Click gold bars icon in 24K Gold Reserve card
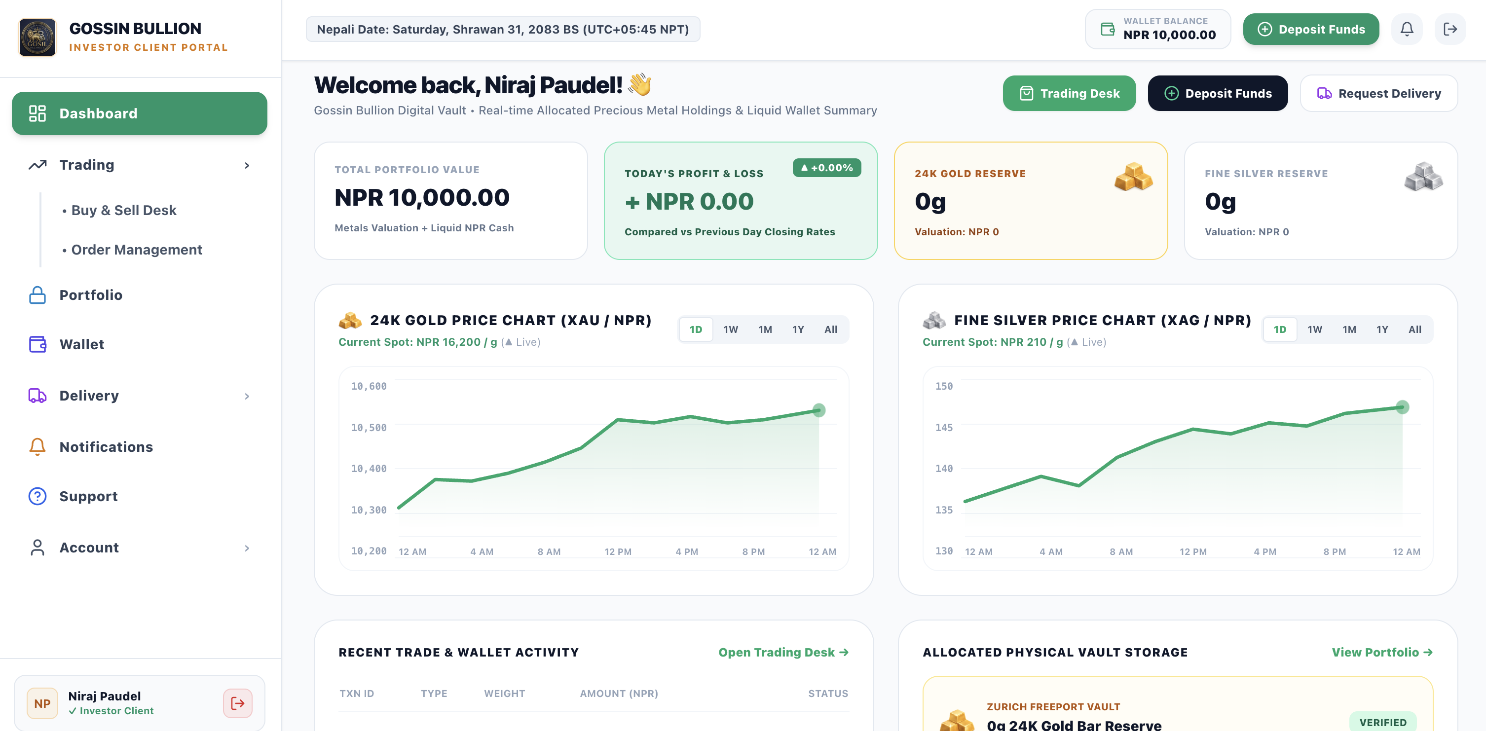The height and width of the screenshot is (731, 1486). tap(1134, 177)
